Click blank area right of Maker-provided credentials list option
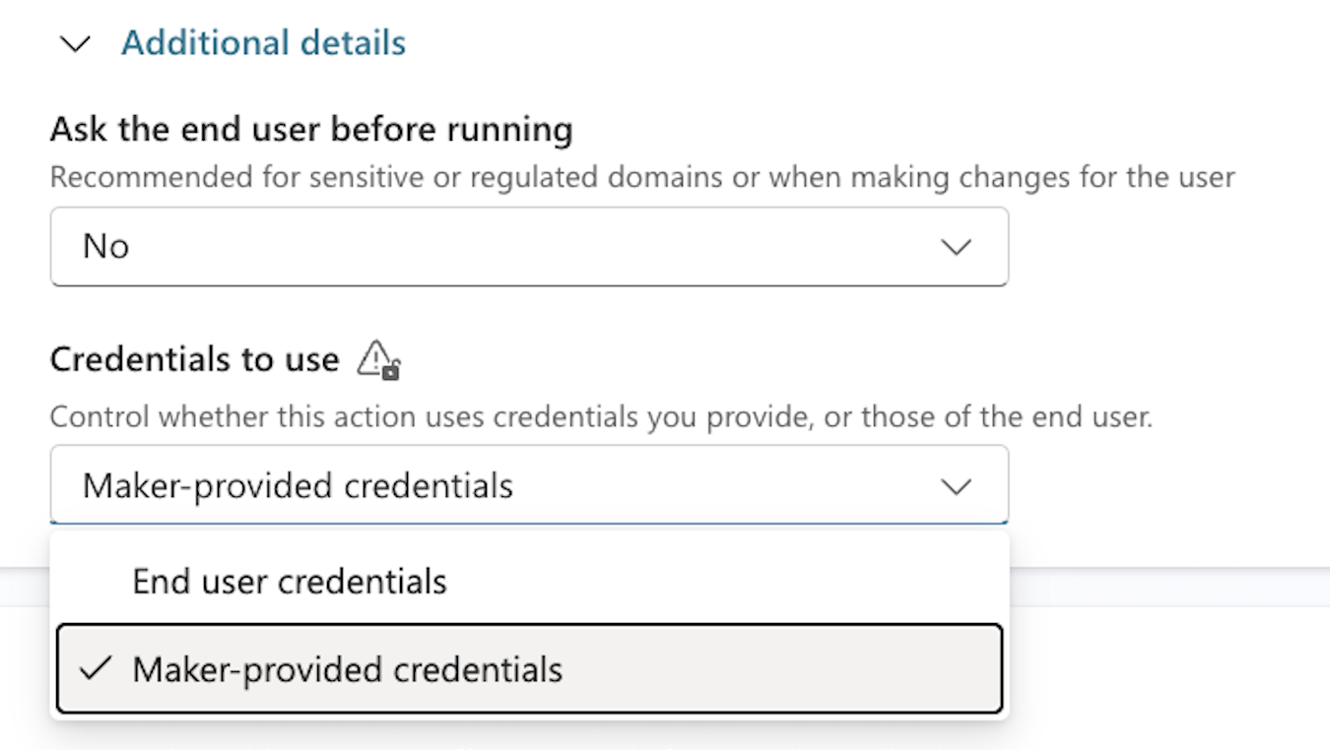Viewport: 1330px width, 750px height. click(x=781, y=668)
